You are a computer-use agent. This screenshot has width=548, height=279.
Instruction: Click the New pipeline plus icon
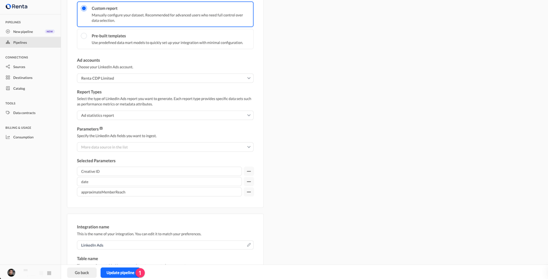8,31
